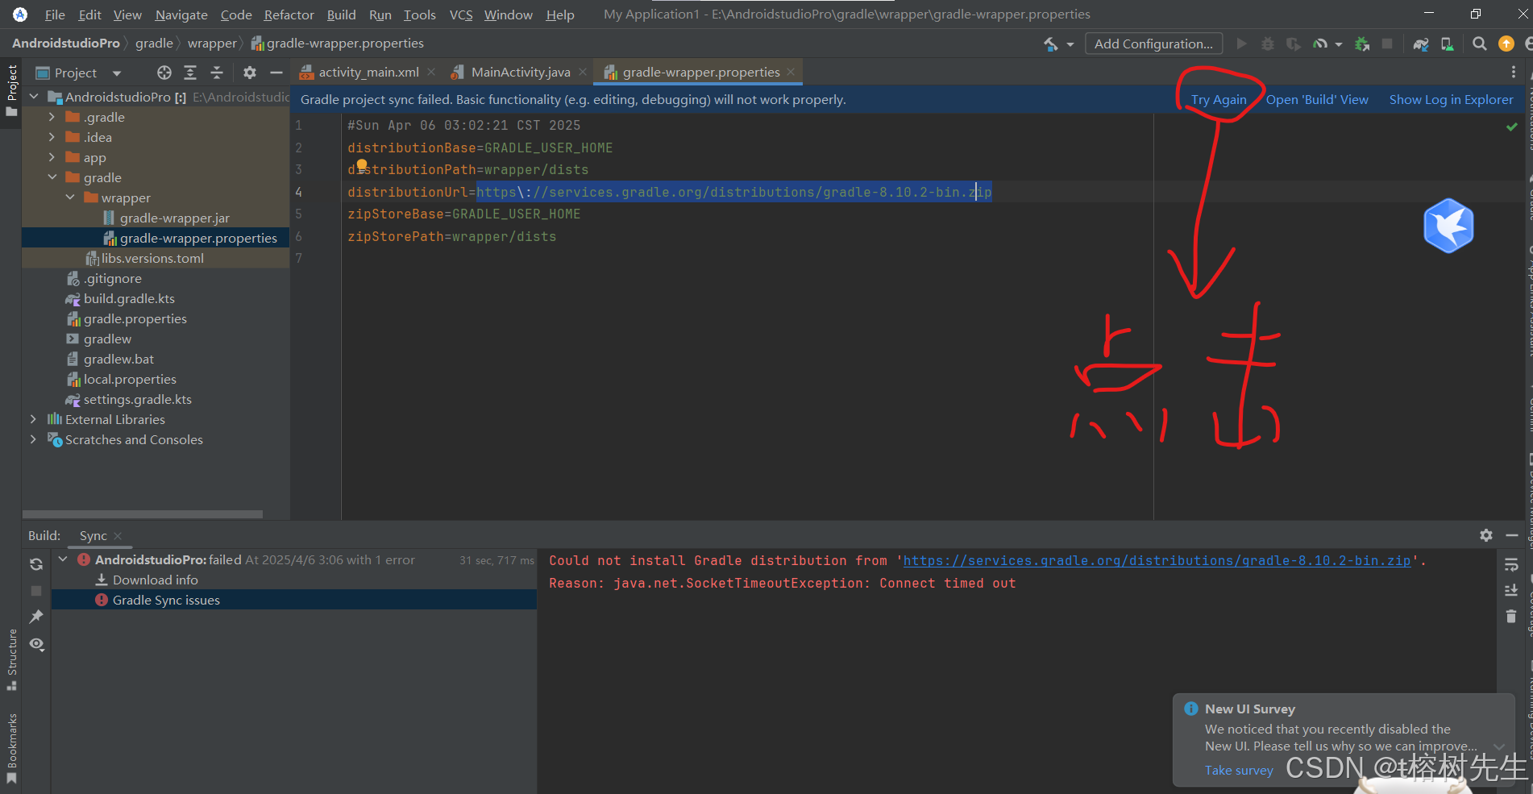The image size is (1533, 794).
Task: Expand Scratches and Consoles node
Action: coord(33,439)
